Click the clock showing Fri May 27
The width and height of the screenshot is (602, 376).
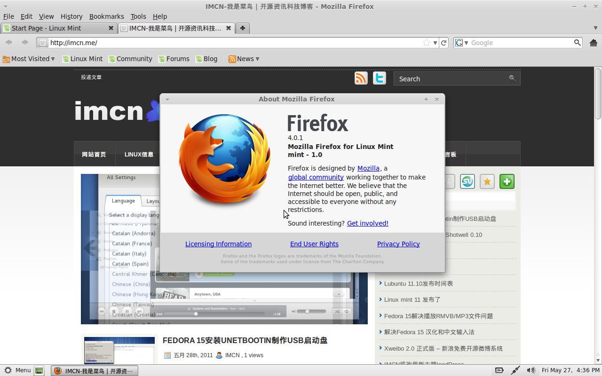tap(570, 370)
